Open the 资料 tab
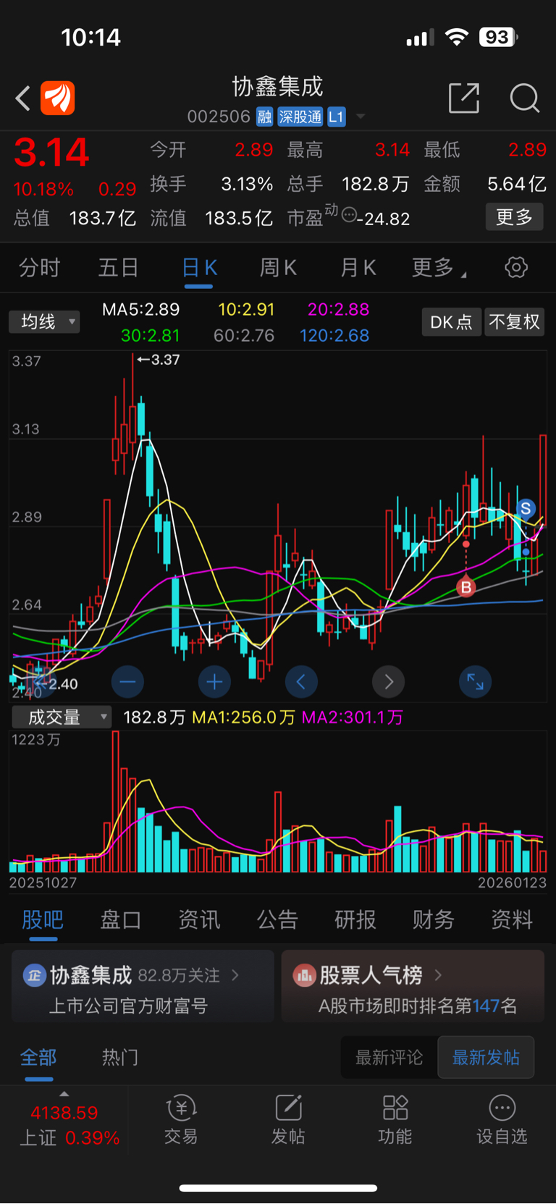Screen dimensions: 556x1204 coord(512,919)
